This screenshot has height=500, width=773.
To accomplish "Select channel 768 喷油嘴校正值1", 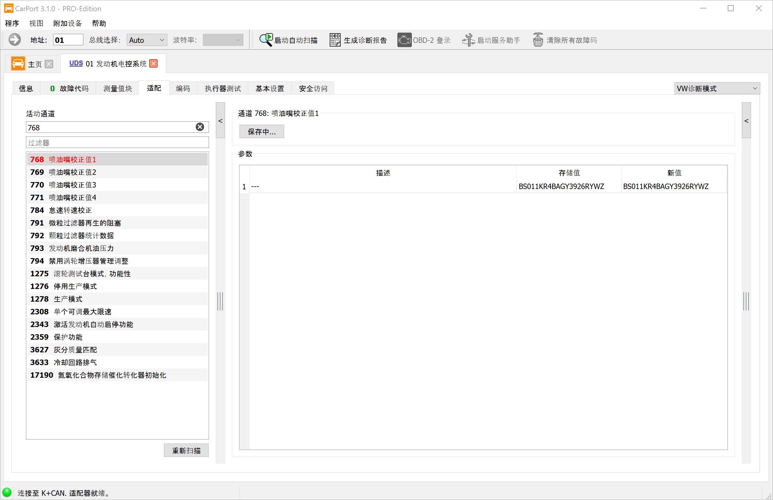I will point(117,159).
